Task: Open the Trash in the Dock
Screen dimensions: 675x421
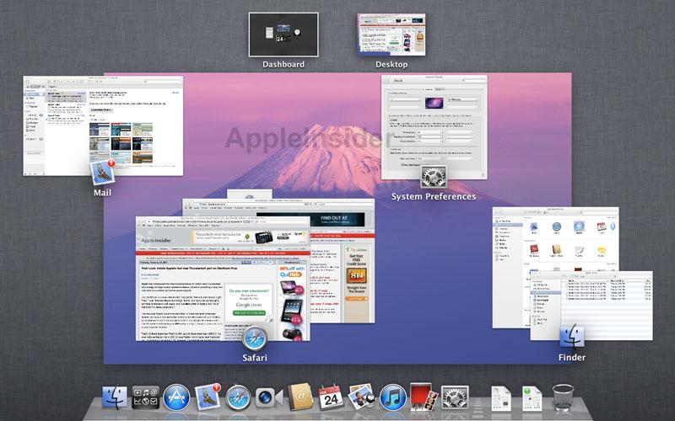Action: 563,397
